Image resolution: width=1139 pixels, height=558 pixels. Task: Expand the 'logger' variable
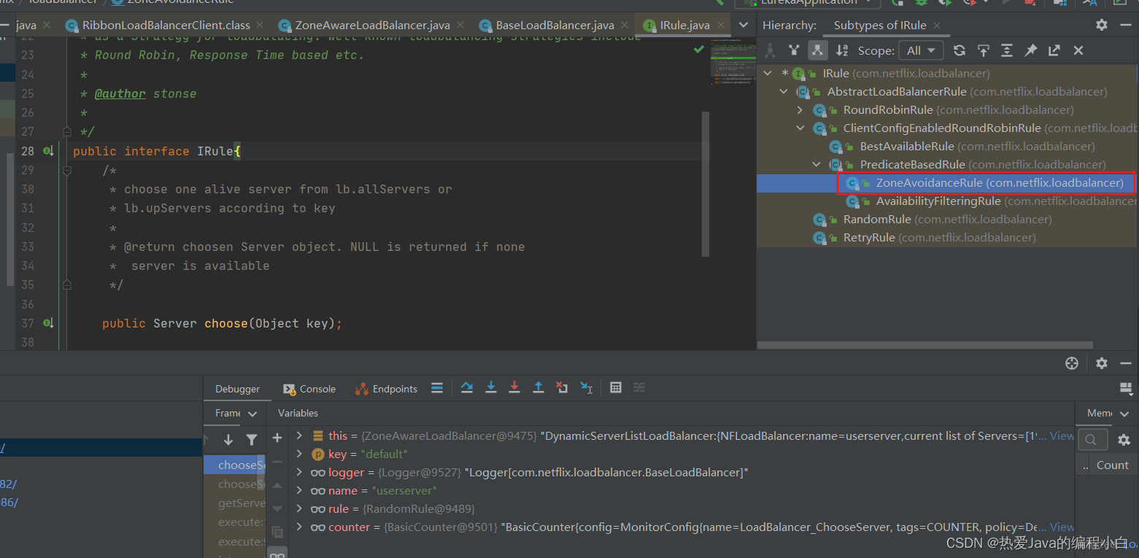[299, 472]
